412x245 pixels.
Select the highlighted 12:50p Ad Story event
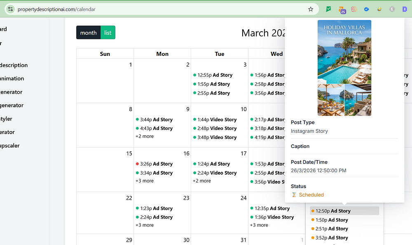(344, 210)
